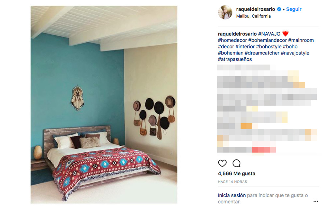
Task: Open the #NAVAJO hashtag
Action: tap(269, 34)
